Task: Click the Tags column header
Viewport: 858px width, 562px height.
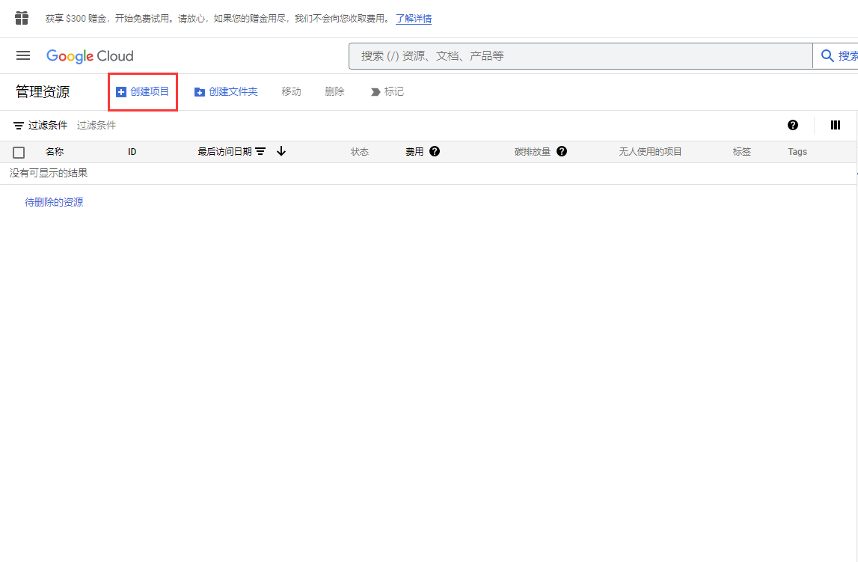Action: point(797,152)
